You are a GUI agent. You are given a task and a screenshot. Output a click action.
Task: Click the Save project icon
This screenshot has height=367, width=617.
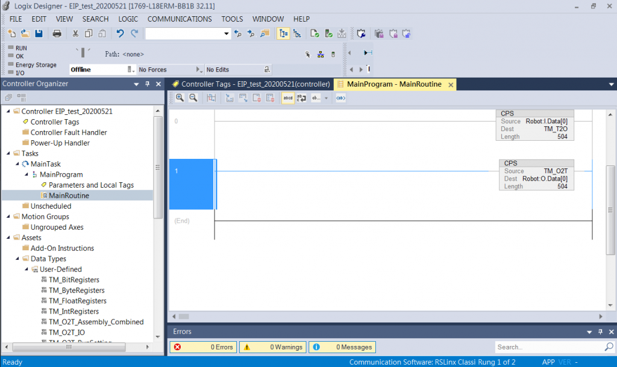point(39,34)
